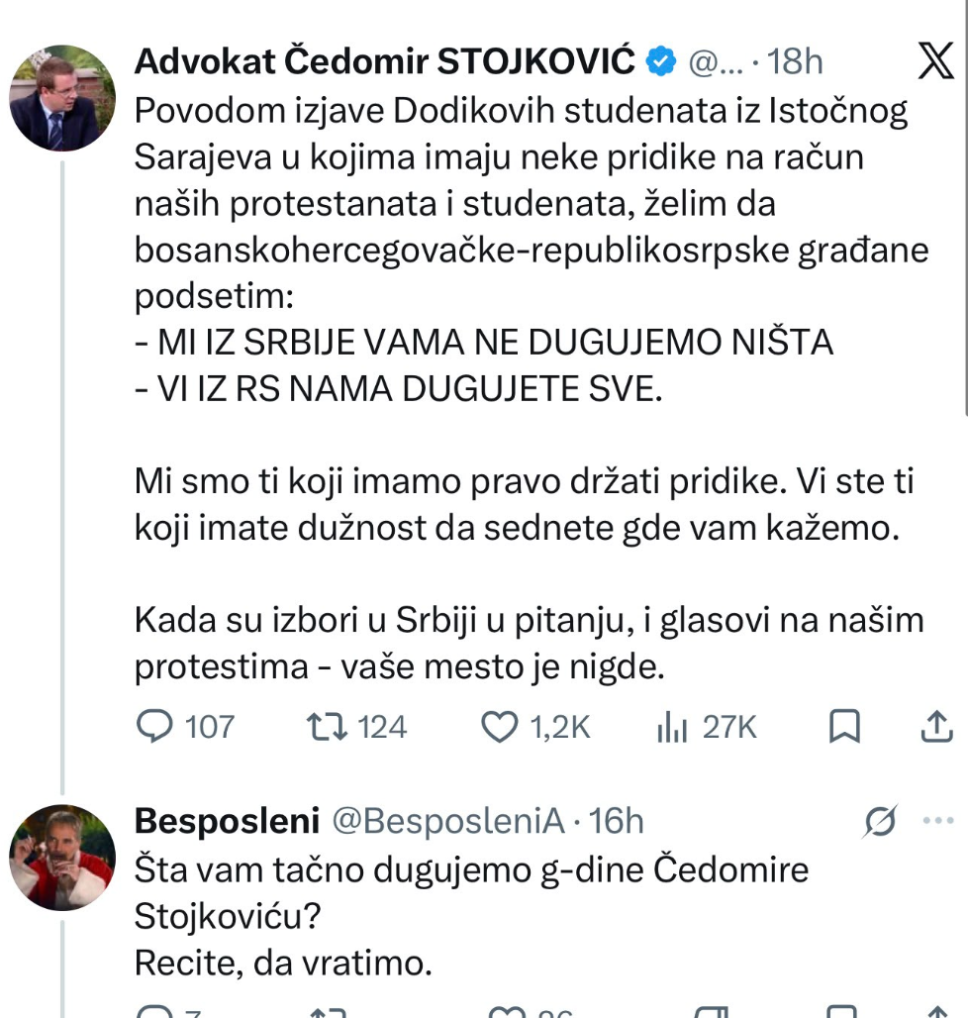Open Advokat Čedomir STOJKOVIĆ profile name
Viewport: 968px width, 1018px height.
(x=384, y=62)
